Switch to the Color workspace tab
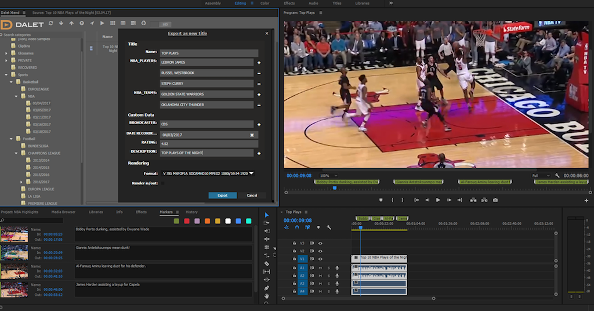 [265, 3]
